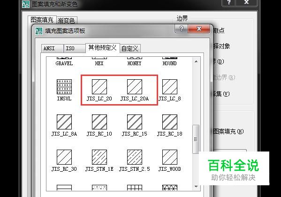The width and height of the screenshot is (281, 197).
Task: Select the JIS_LC_20A hatch pattern swatch
Action: [x=135, y=87]
